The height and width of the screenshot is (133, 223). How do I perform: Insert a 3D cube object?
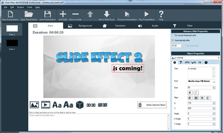(80, 105)
